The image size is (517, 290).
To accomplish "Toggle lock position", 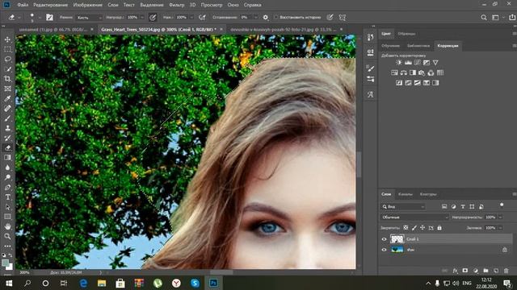I will tap(422, 227).
